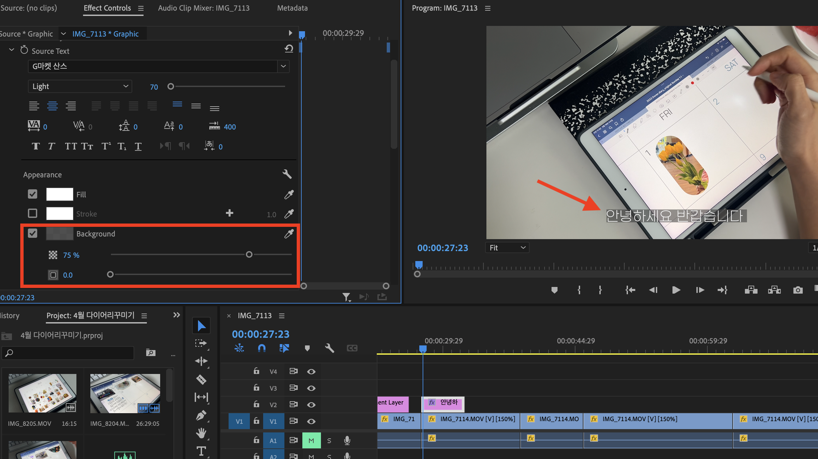Open the Fit zoom level dropdown

(x=507, y=248)
